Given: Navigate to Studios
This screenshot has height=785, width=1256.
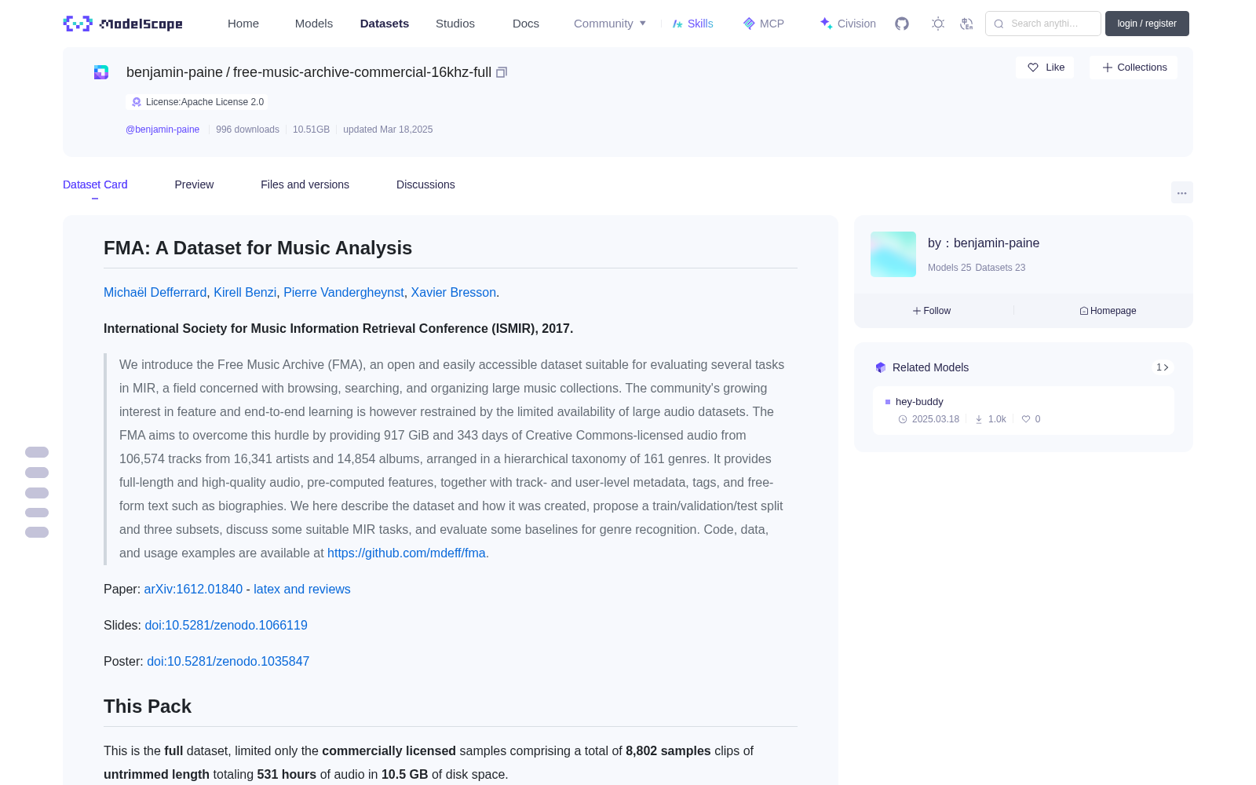Looking at the screenshot, I should (x=455, y=24).
